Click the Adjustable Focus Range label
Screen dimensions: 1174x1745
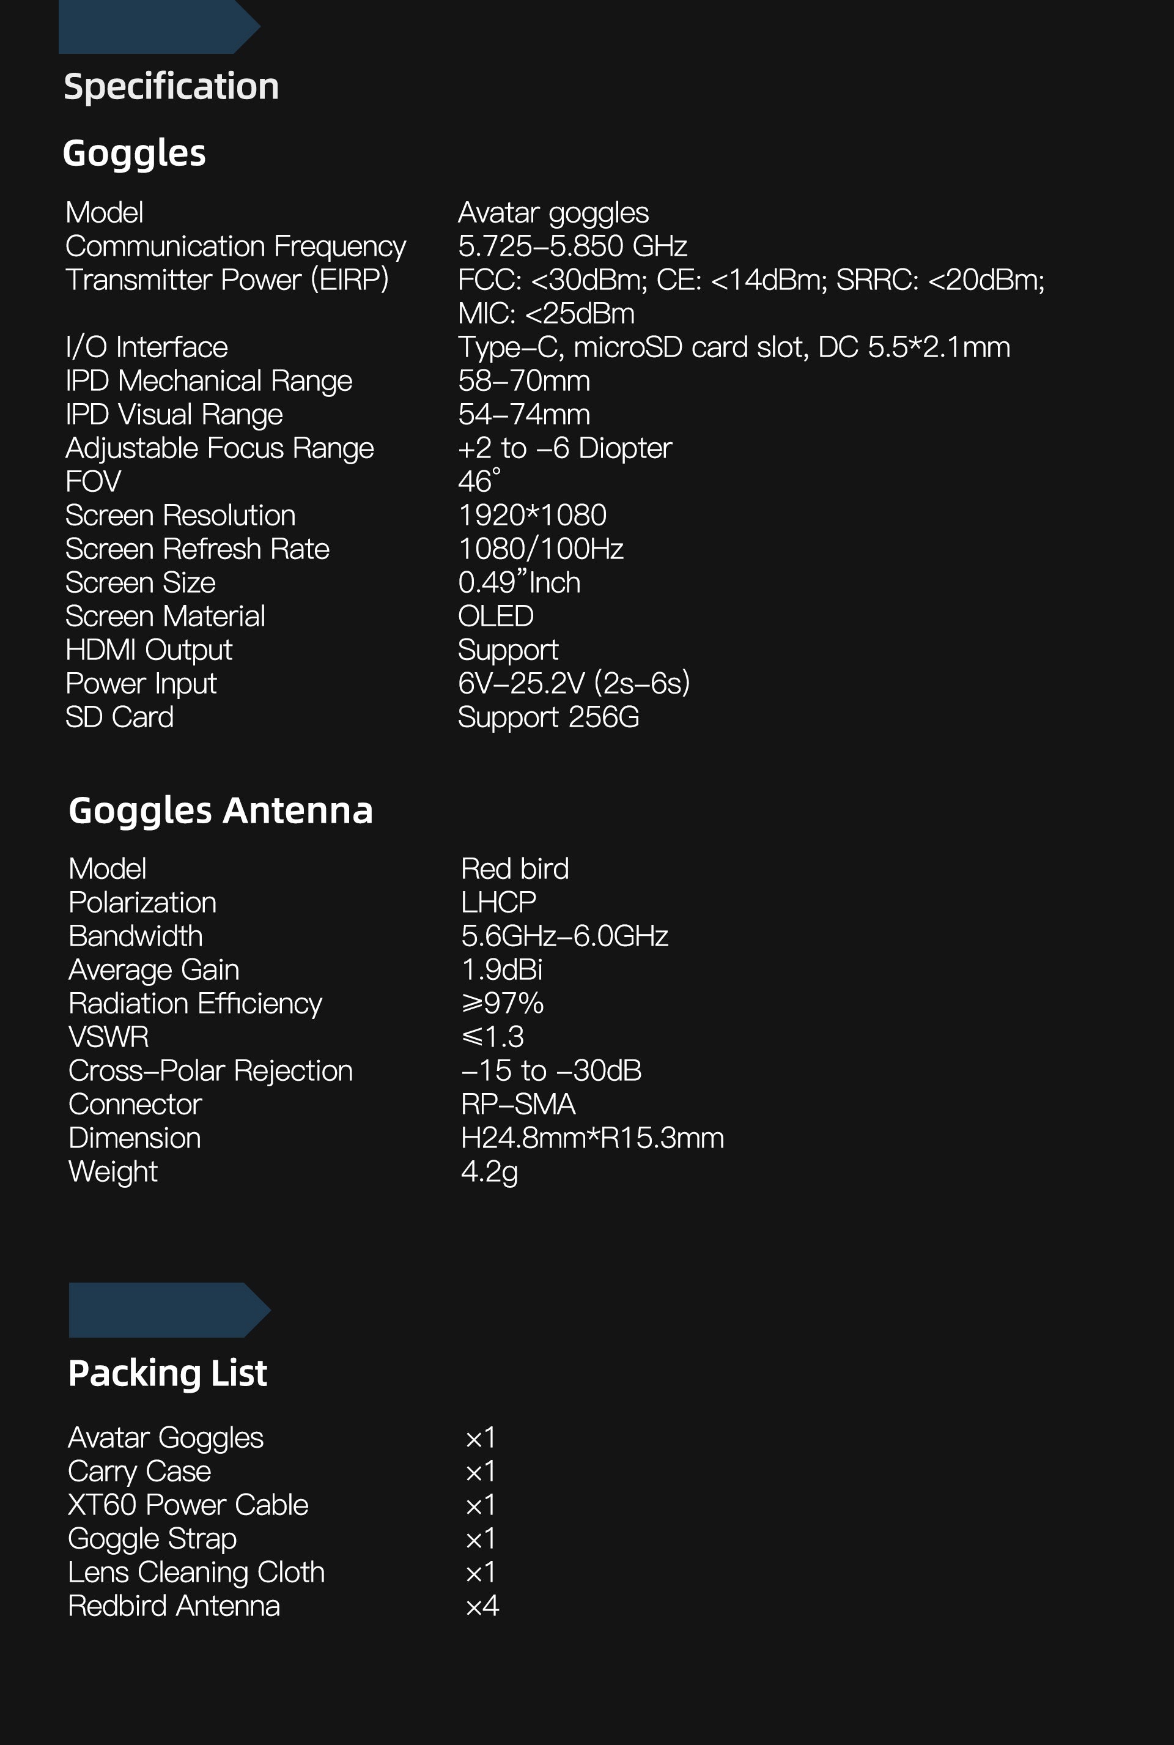[220, 448]
